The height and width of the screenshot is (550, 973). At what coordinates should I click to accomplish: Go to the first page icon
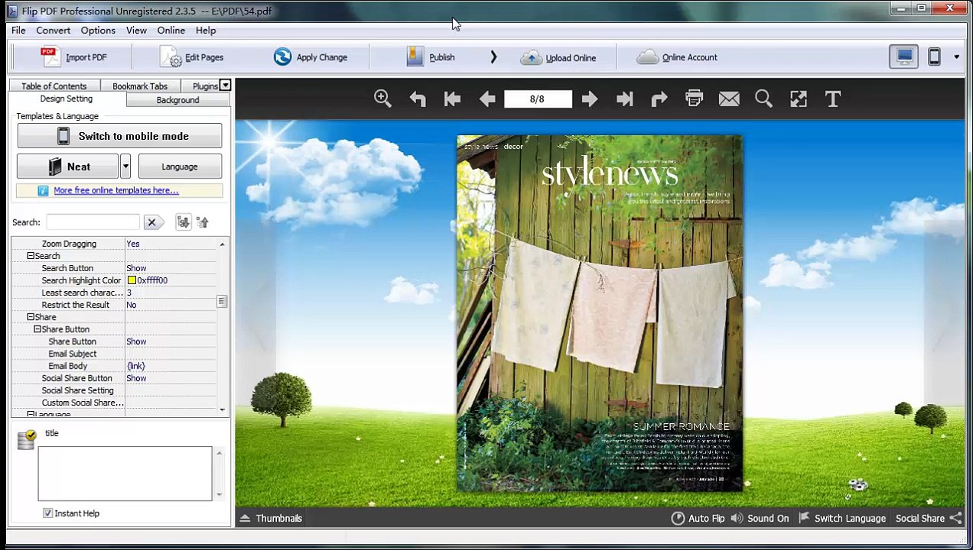452,99
